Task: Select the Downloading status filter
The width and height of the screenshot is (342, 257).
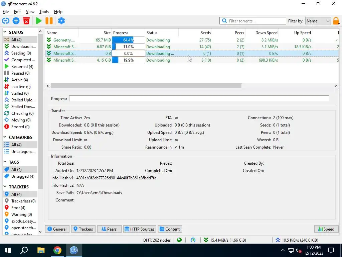Action: [x=20, y=46]
